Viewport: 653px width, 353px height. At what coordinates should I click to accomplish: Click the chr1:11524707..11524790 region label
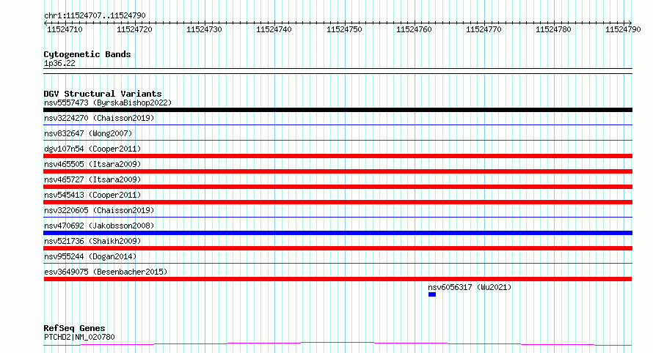pyautogui.click(x=95, y=16)
